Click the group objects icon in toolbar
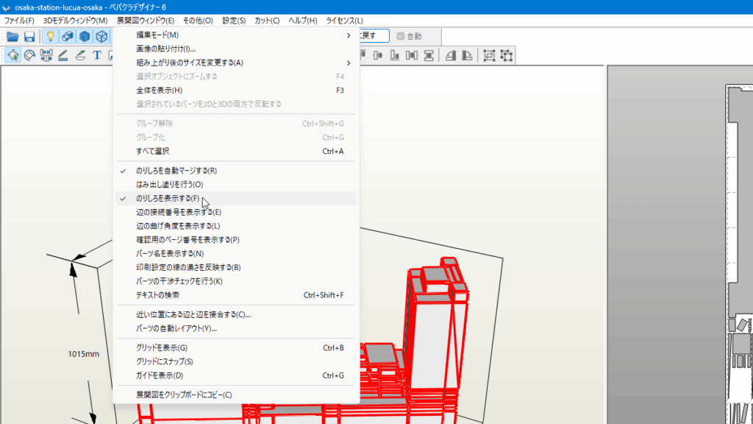This screenshot has width=753, height=424. click(490, 55)
